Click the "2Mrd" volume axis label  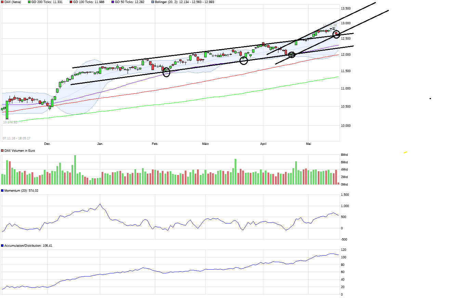click(344, 177)
